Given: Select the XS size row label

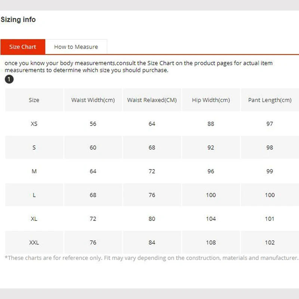Looking at the screenshot, I should click(34, 124).
